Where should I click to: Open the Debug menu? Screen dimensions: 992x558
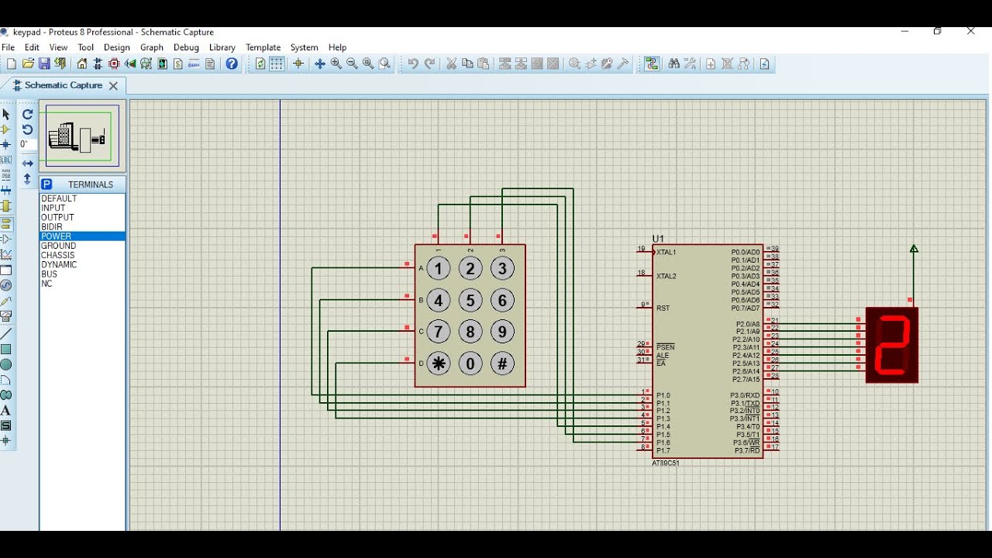pos(186,47)
